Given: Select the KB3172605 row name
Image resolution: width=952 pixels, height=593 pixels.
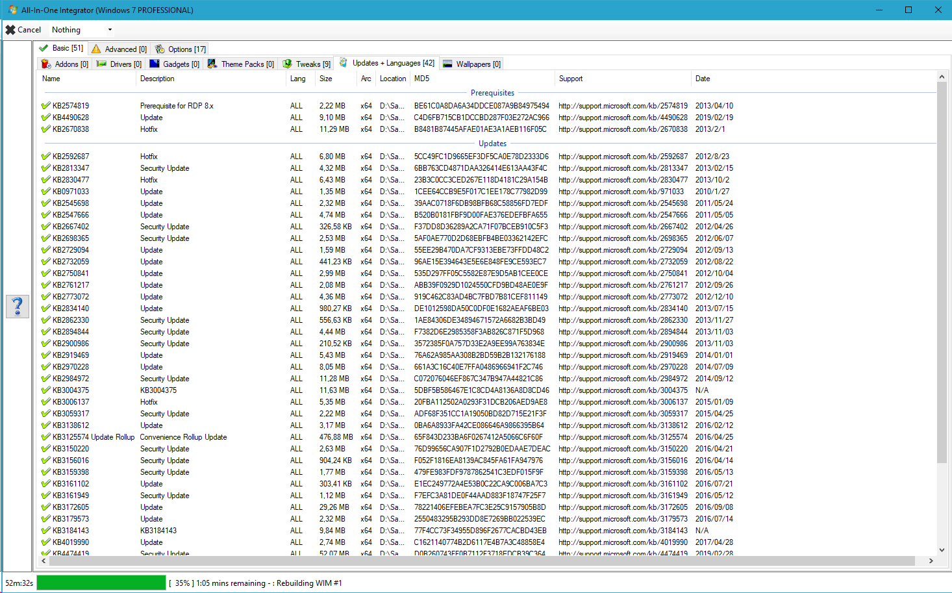Looking at the screenshot, I should tap(71, 507).
